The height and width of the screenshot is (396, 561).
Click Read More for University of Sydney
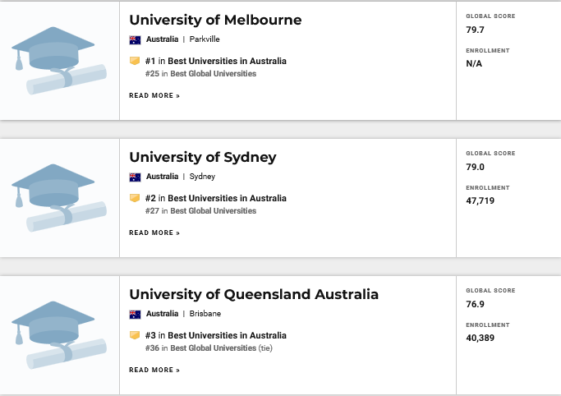click(154, 233)
